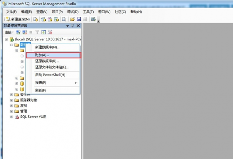Toggle auto-hide pin on 对象资源管理器
The image size is (233, 159).
(72, 26)
